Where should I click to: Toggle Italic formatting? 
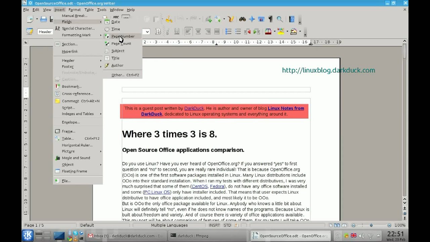167,32
